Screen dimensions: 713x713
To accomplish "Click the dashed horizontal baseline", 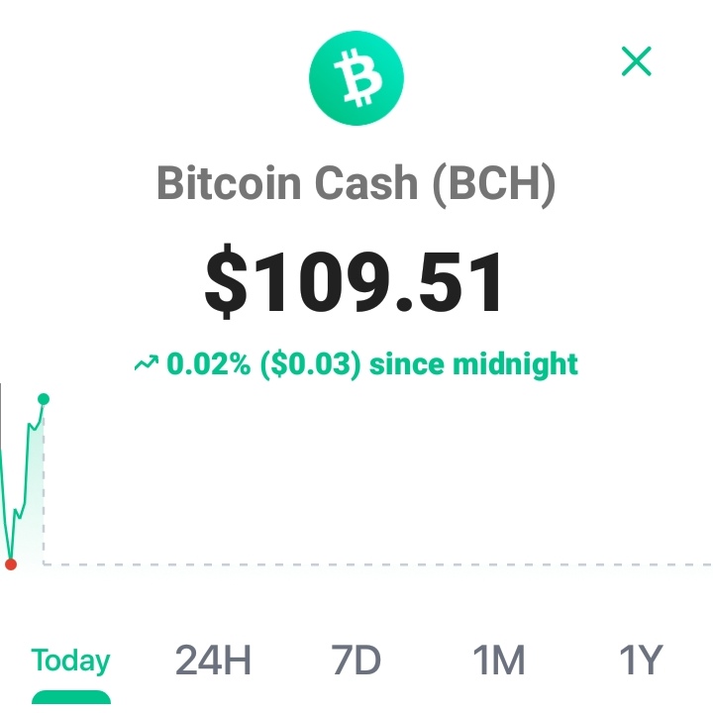I will click(377, 564).
